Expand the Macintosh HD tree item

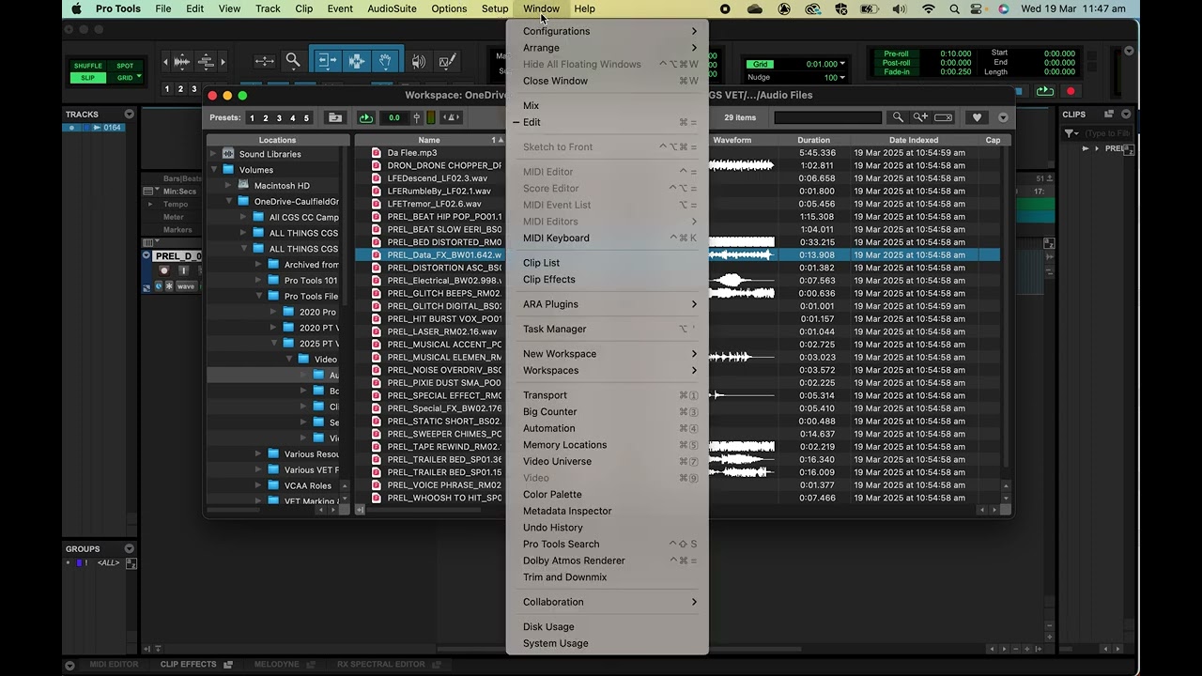click(228, 186)
